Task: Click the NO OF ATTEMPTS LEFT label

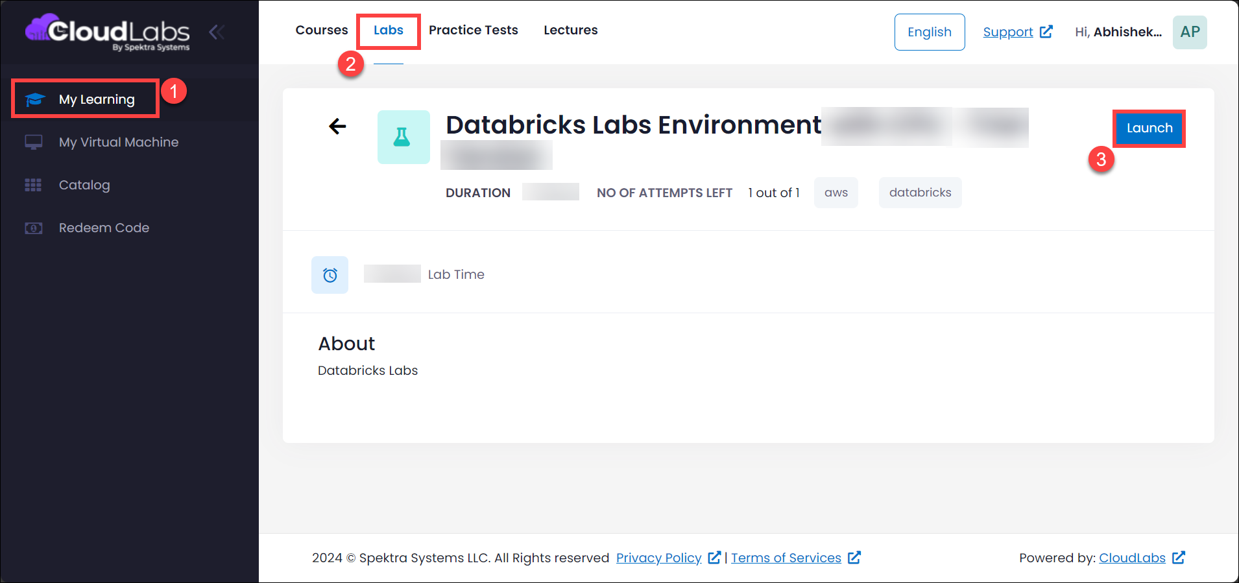Action: pos(664,193)
